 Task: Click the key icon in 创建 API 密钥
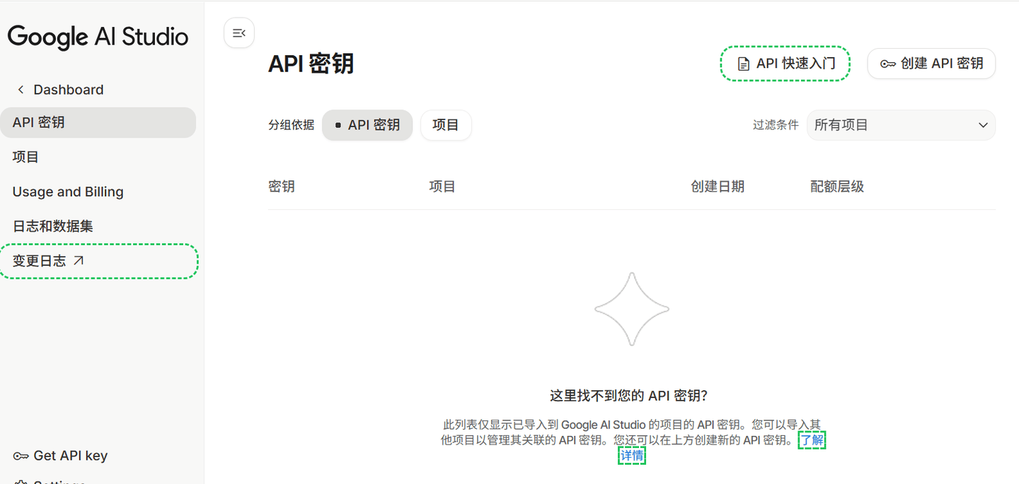click(888, 64)
